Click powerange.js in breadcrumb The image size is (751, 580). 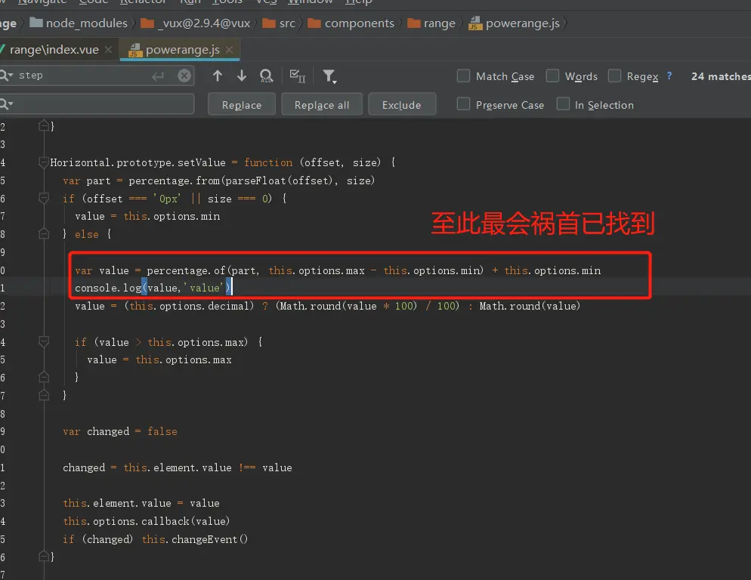[514, 23]
